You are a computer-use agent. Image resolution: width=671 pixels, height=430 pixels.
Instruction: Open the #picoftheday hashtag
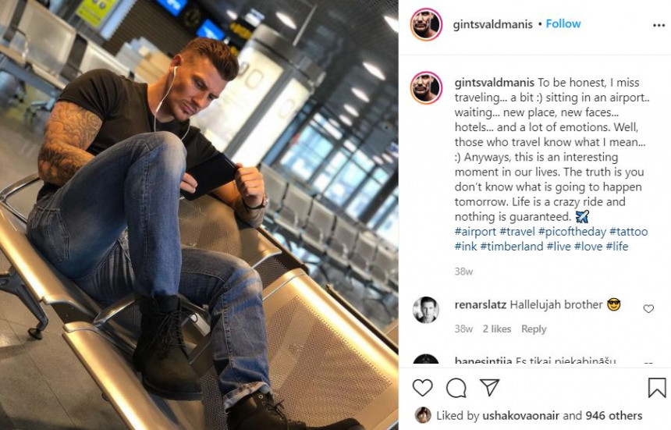tap(572, 232)
